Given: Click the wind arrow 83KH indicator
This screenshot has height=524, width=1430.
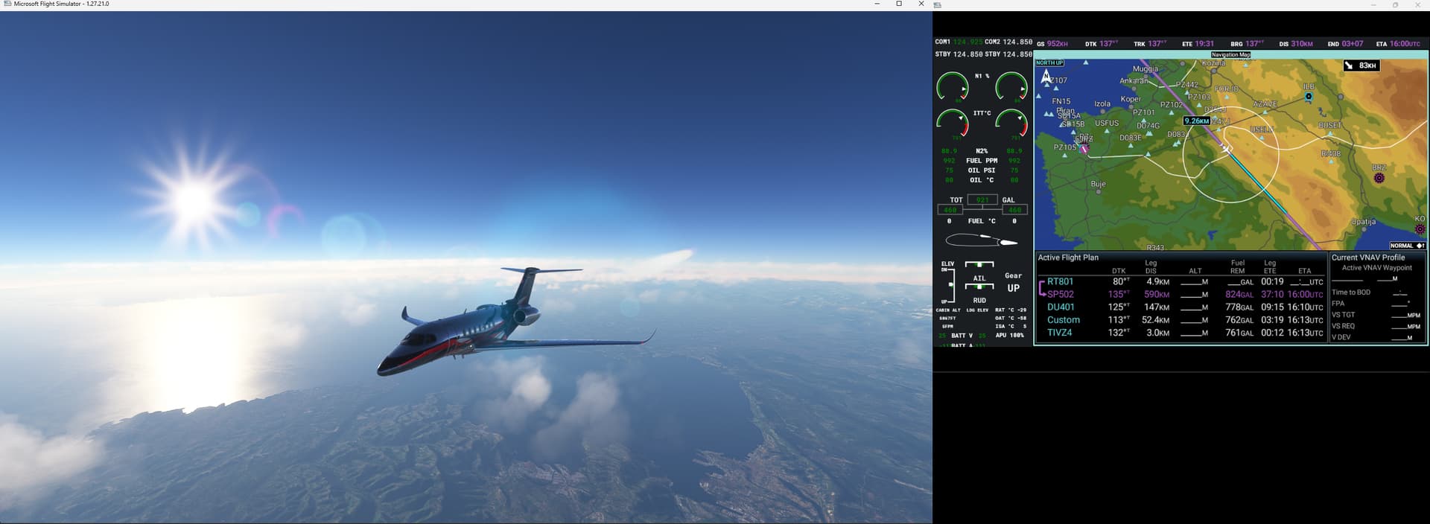Looking at the screenshot, I should click(x=1361, y=65).
